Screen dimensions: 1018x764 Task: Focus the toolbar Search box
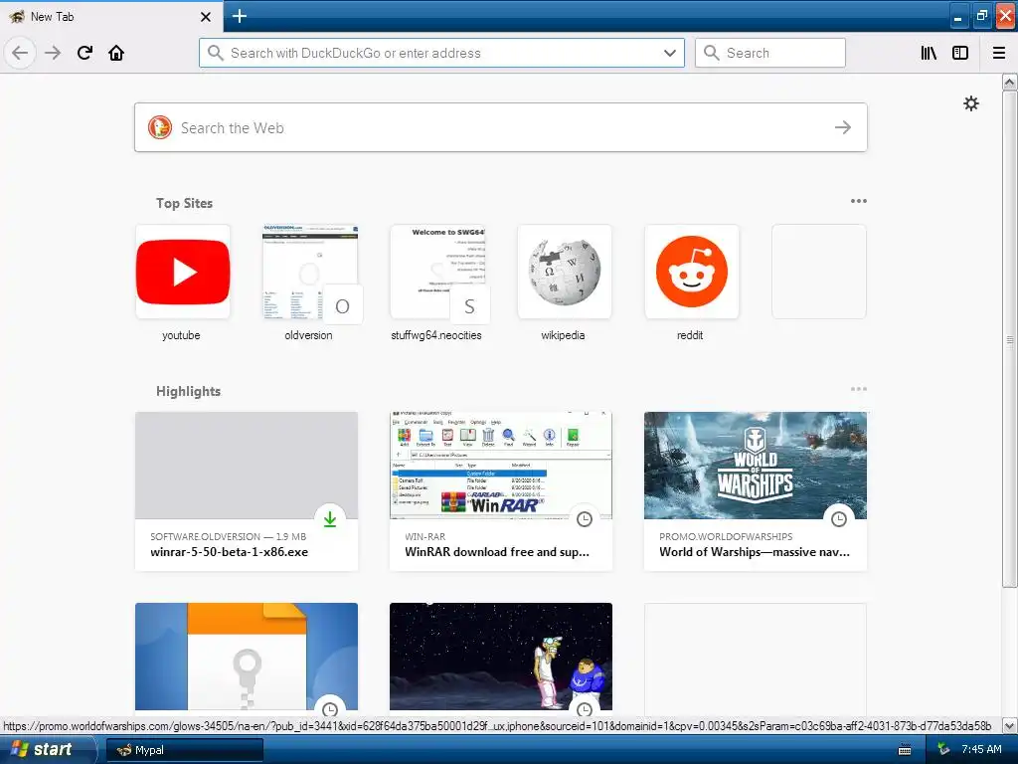tap(770, 53)
